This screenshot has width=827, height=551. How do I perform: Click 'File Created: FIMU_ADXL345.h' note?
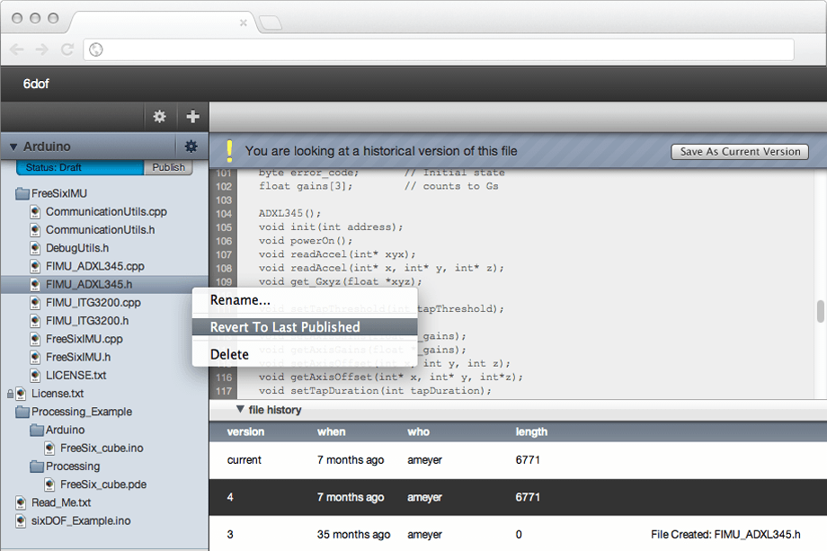click(725, 534)
